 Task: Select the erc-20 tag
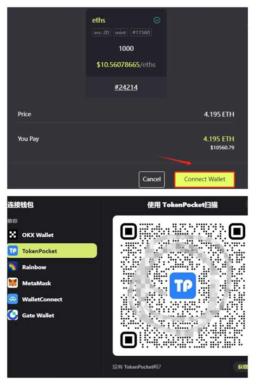102,33
